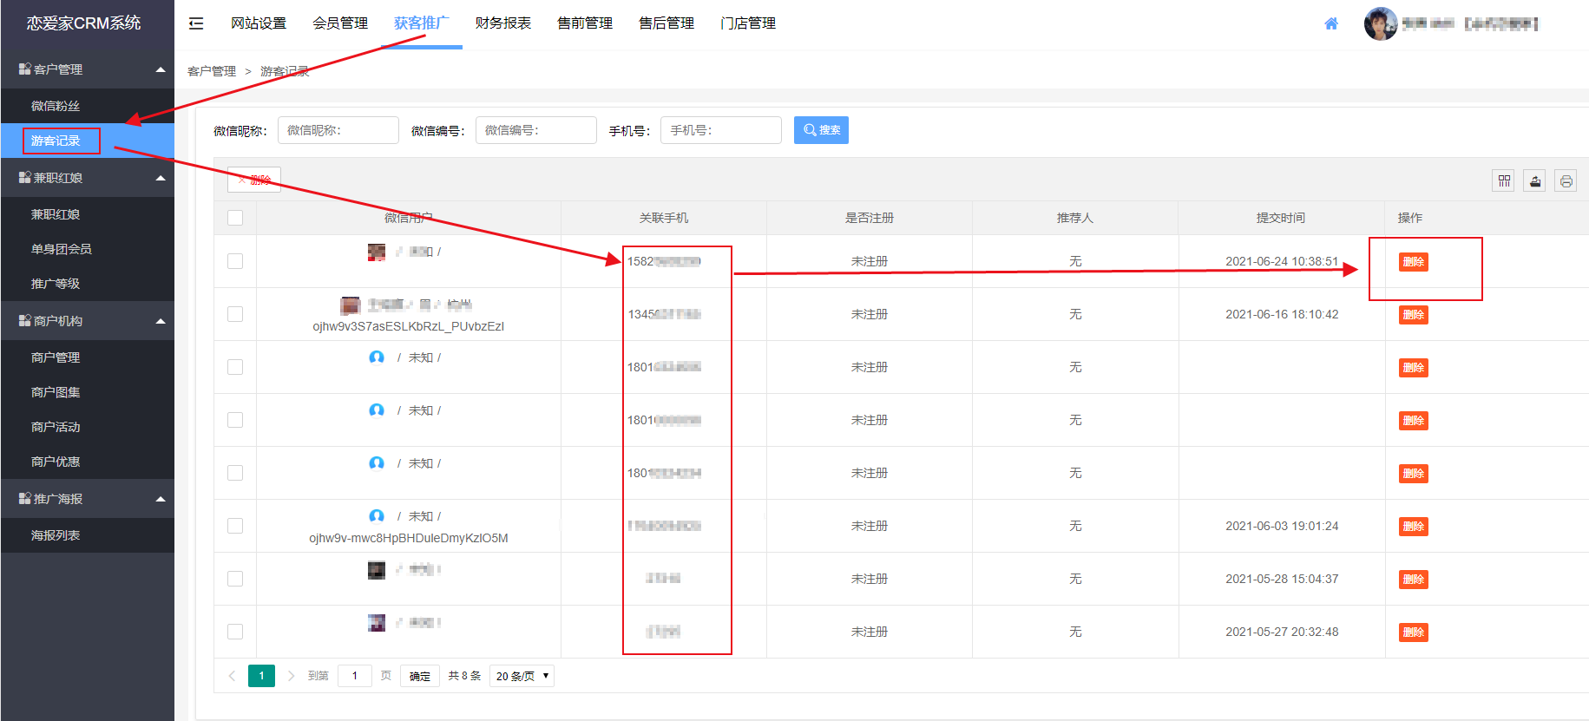Open the 售后管理 top menu

coord(666,23)
